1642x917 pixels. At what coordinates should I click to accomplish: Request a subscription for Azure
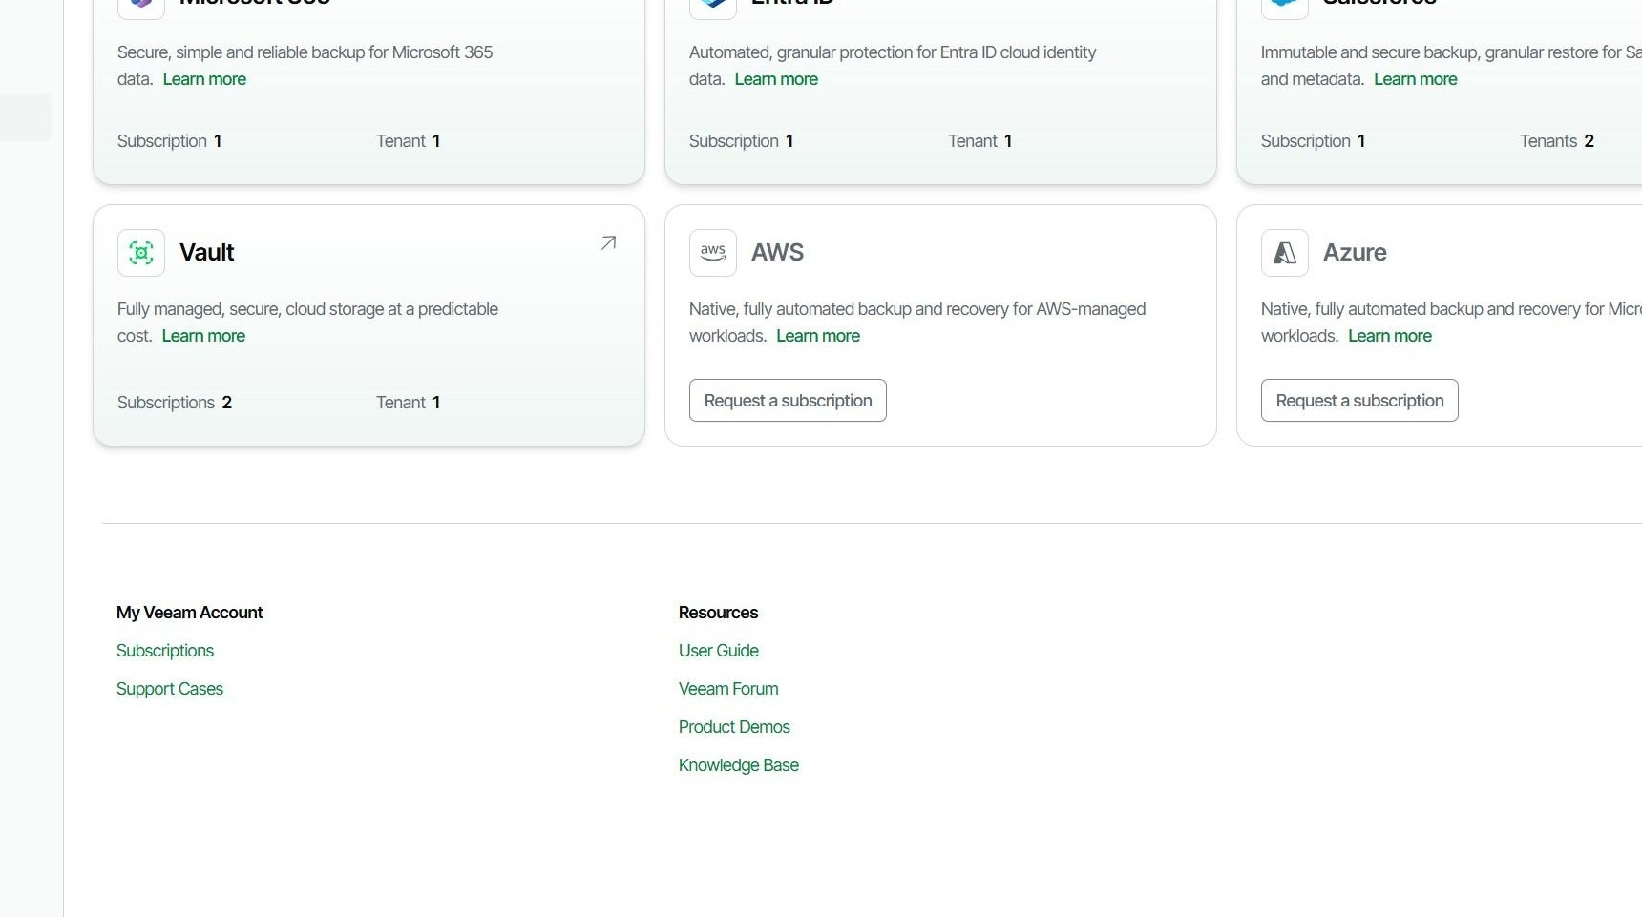click(1359, 401)
